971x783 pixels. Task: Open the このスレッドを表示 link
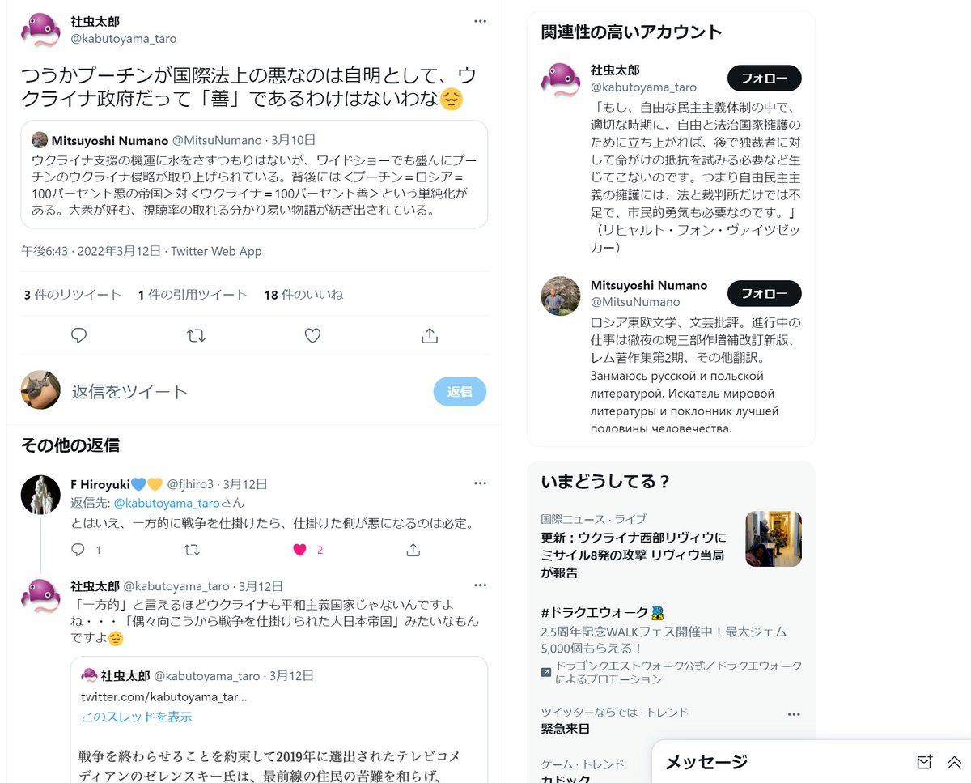137,717
